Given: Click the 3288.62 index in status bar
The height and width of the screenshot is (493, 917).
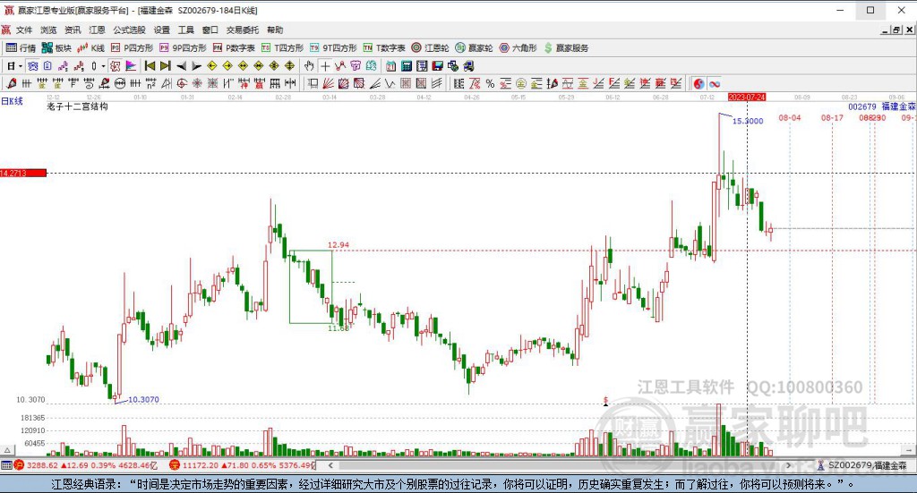Looking at the screenshot, I should [42, 465].
